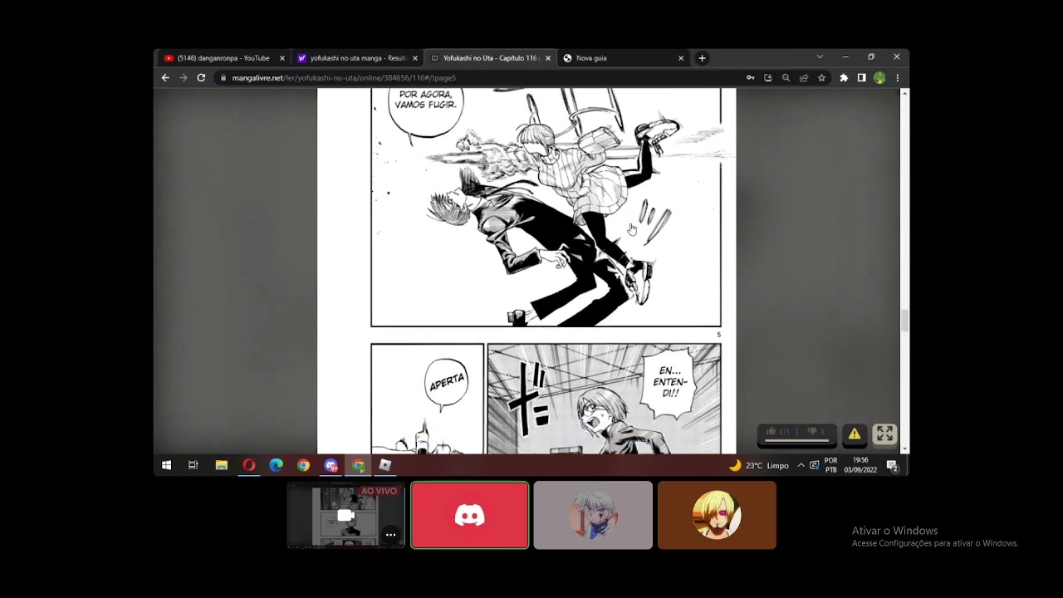Open a new tab with the plus button
This screenshot has width=1063, height=598.
click(x=702, y=58)
